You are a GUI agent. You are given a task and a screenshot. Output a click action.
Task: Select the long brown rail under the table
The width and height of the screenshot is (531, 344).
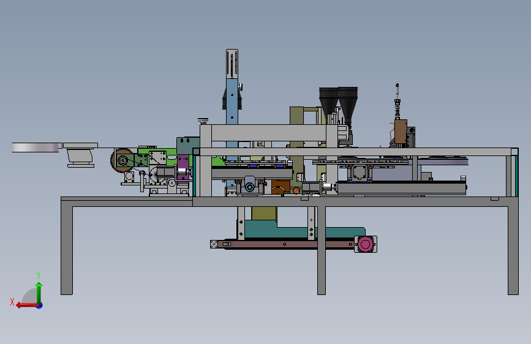[x=286, y=244]
